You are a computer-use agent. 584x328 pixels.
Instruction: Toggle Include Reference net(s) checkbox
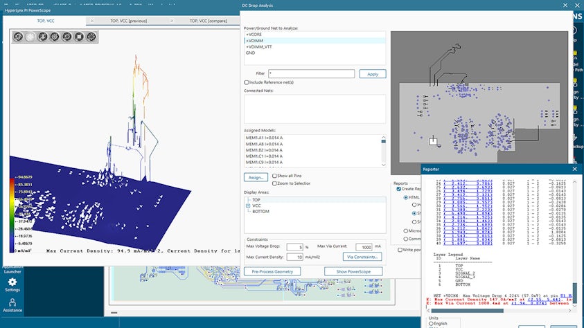pos(246,82)
